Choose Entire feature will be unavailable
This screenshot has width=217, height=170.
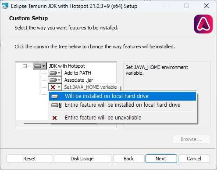point(122,118)
